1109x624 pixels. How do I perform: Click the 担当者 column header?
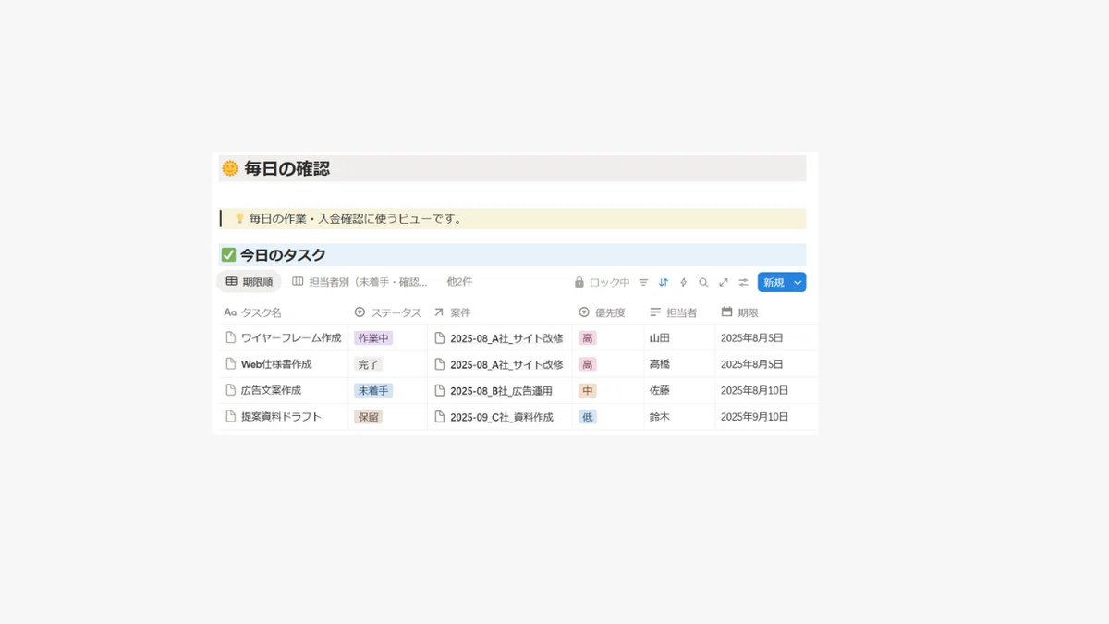[674, 312]
